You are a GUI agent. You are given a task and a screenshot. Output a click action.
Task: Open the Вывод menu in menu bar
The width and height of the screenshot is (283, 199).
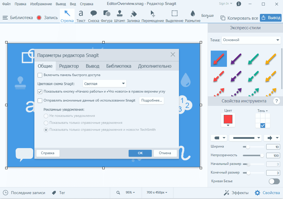[x=61, y=4]
